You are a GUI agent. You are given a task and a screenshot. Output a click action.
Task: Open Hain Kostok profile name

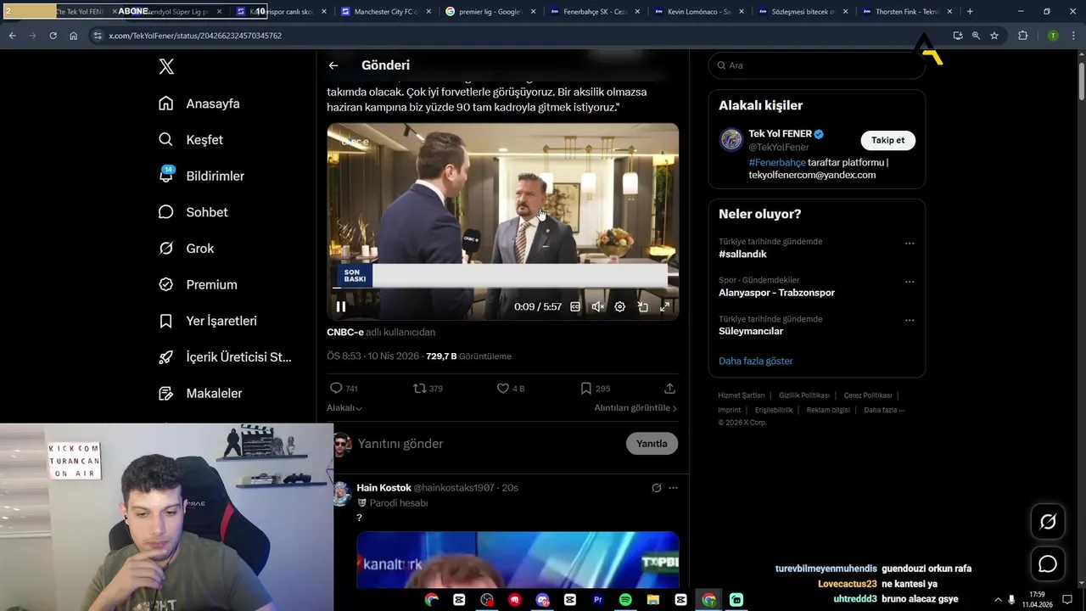tap(383, 488)
